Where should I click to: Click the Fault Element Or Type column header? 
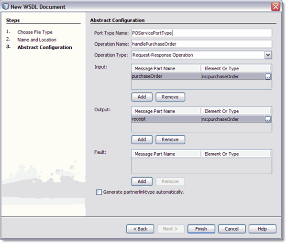tap(236, 154)
